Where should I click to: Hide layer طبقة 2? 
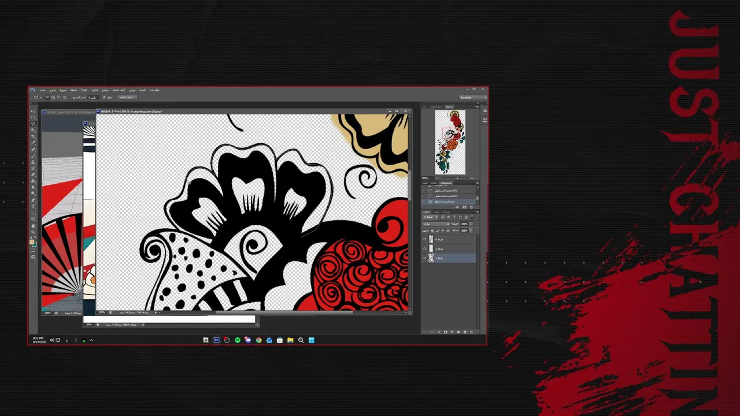tap(425, 248)
